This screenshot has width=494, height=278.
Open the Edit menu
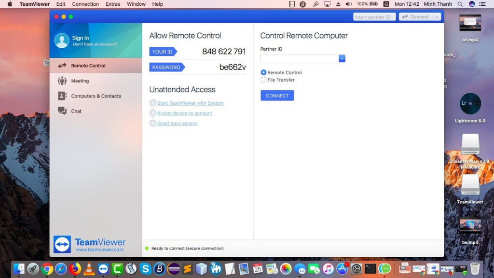click(x=61, y=4)
